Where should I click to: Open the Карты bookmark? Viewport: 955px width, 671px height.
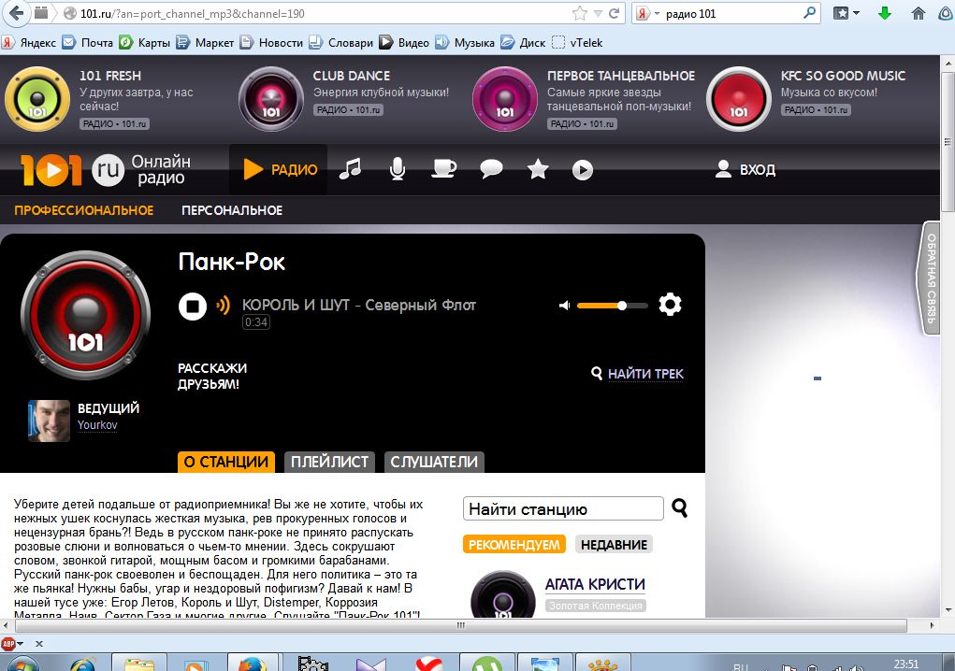tap(145, 43)
